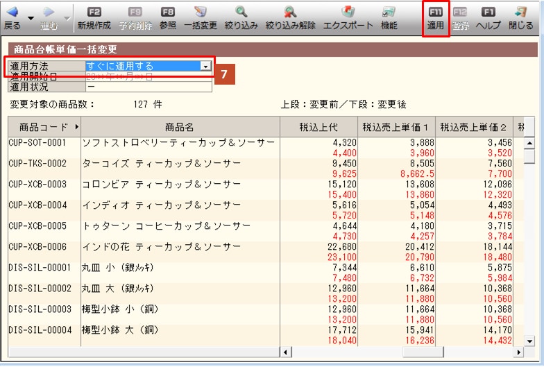Click product name インディオ ティーカップ＆ソーサー
The height and width of the screenshot is (367, 544).
[x=161, y=205]
